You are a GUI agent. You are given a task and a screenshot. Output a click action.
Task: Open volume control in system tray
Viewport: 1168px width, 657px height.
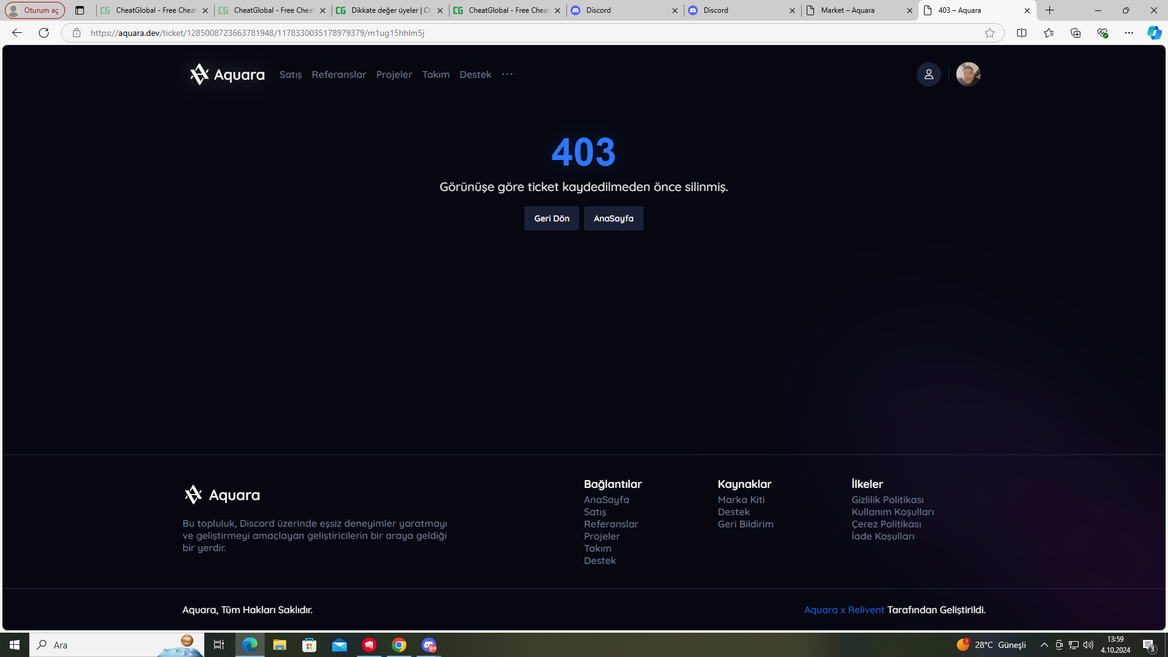point(1088,645)
